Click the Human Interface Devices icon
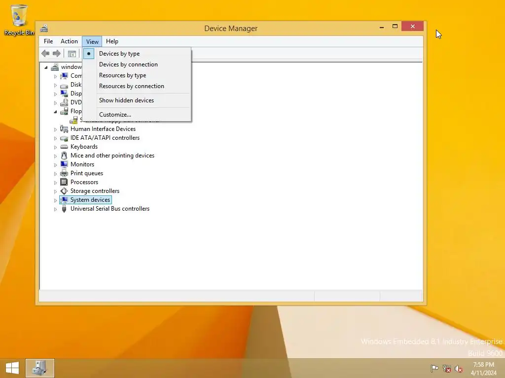 pos(64,129)
